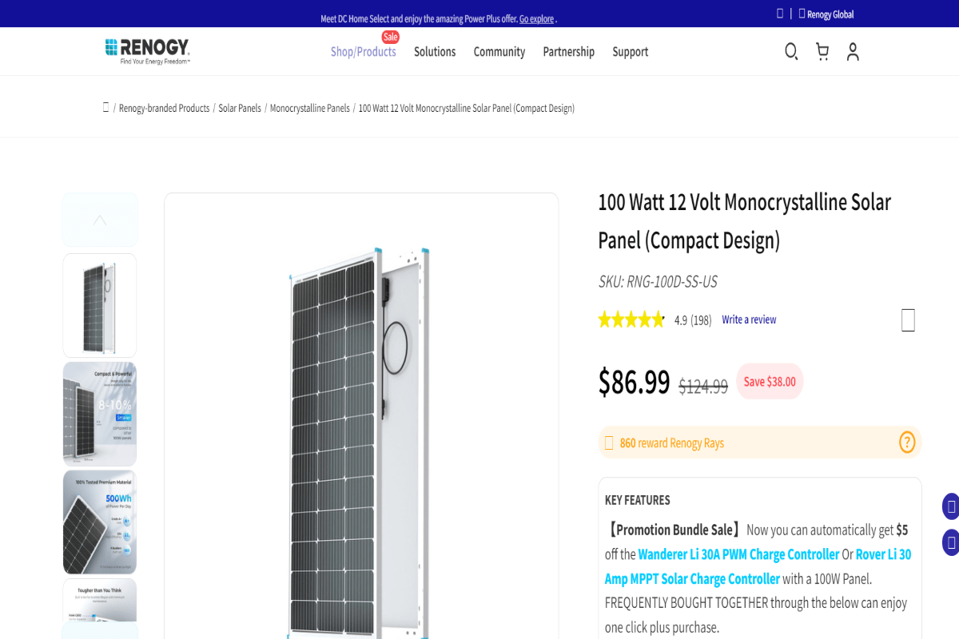Select the Community navigation item
959x639 pixels.
(x=499, y=51)
